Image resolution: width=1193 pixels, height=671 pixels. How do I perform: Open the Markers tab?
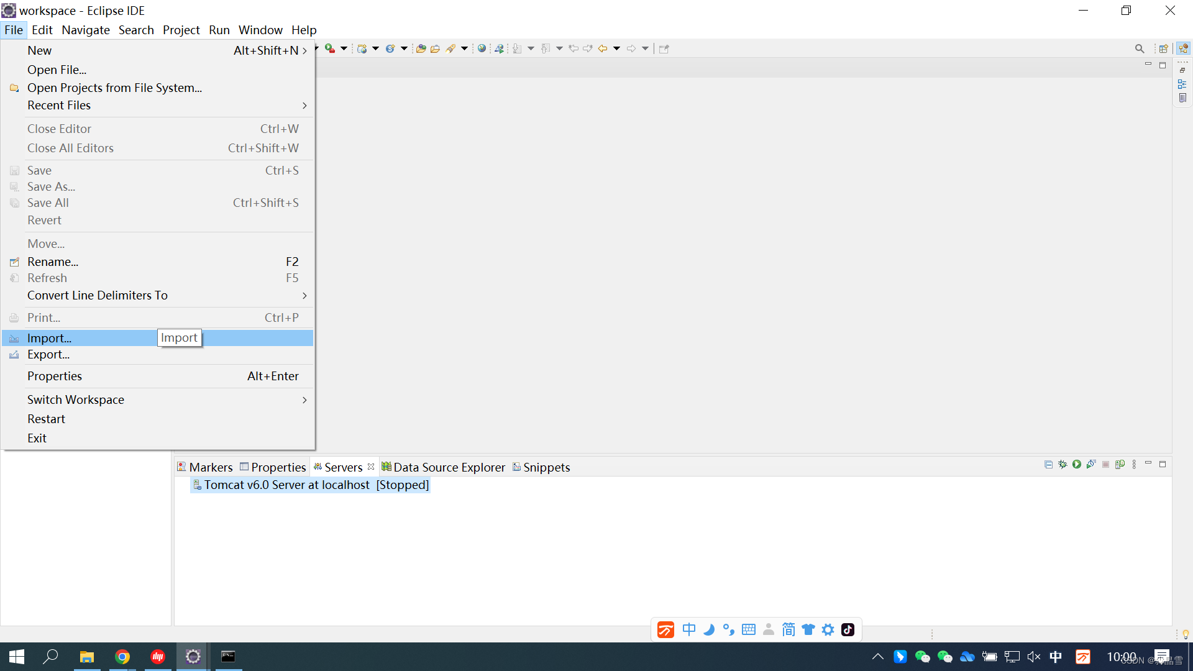click(x=210, y=467)
